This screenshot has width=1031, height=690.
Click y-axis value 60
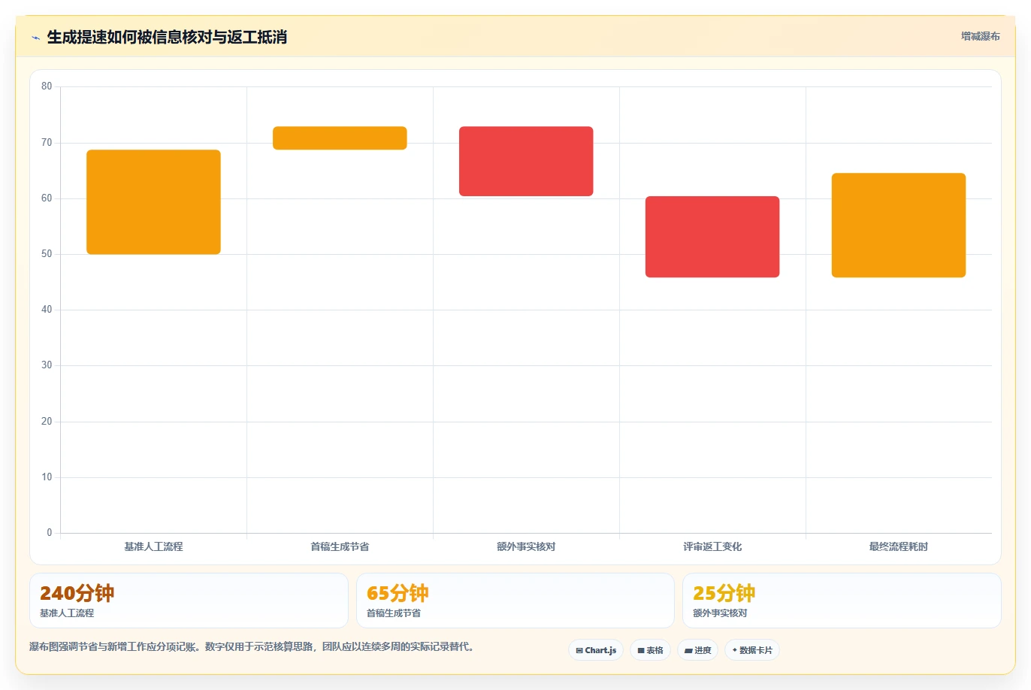click(x=47, y=198)
